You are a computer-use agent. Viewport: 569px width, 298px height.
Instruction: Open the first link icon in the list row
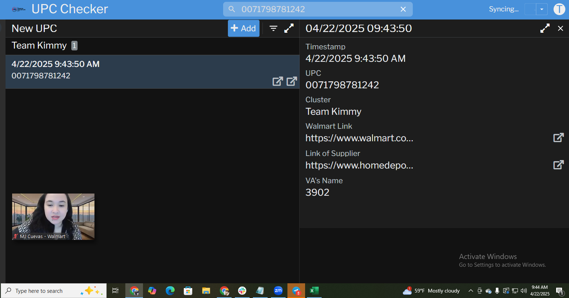[x=278, y=81]
